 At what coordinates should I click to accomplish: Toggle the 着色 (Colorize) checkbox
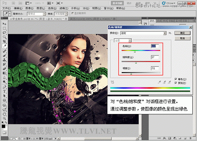[x=176, y=79]
